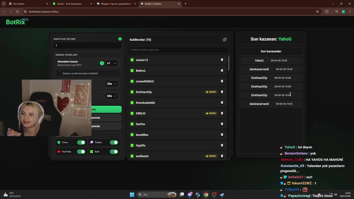This screenshot has width=354, height=199.
Task: Remove Emirhan53p via trash icon
Action: point(222,92)
